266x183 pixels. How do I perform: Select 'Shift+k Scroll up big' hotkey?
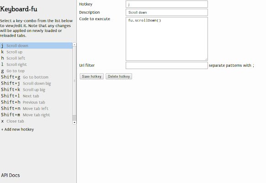[36, 90]
